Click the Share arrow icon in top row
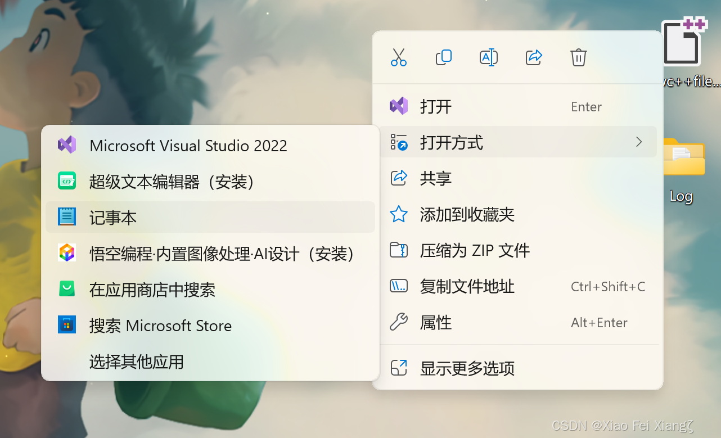This screenshot has height=438, width=721. (x=534, y=57)
